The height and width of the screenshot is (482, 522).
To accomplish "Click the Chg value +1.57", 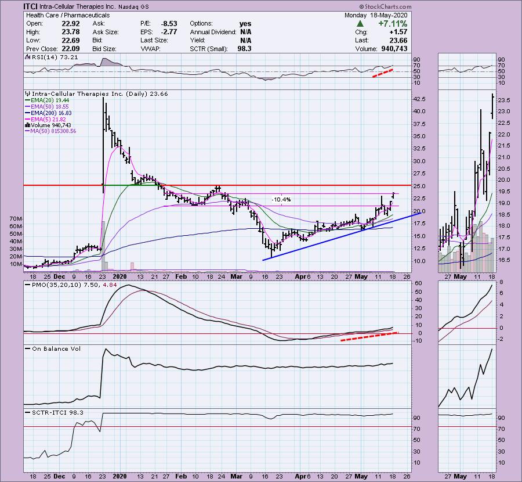I will [x=398, y=32].
